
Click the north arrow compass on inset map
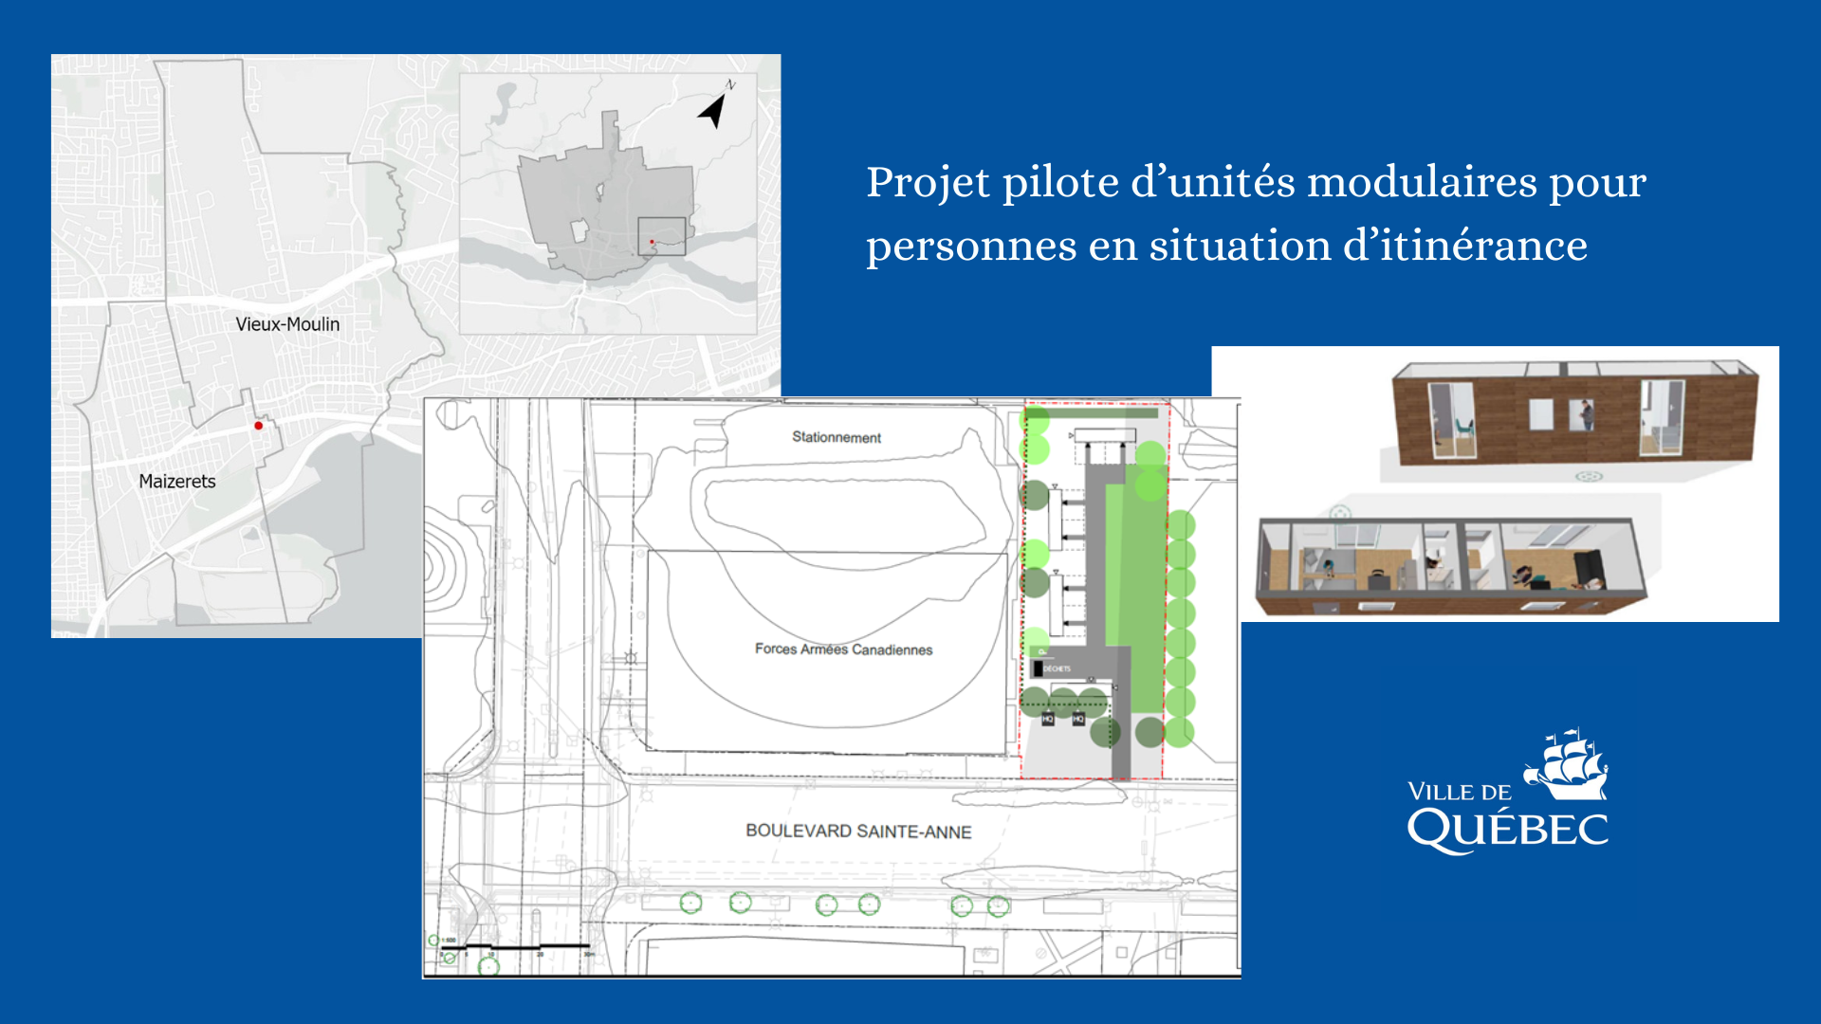713,110
